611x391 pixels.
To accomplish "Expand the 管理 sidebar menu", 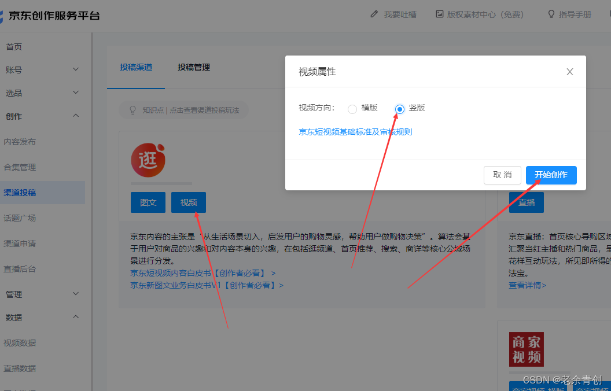I will pos(76,294).
